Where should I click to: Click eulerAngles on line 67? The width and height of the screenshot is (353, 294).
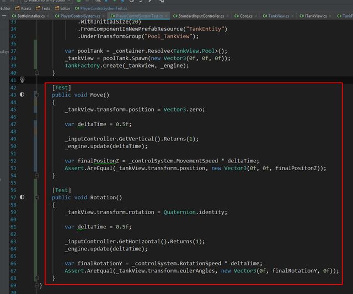point(197,271)
